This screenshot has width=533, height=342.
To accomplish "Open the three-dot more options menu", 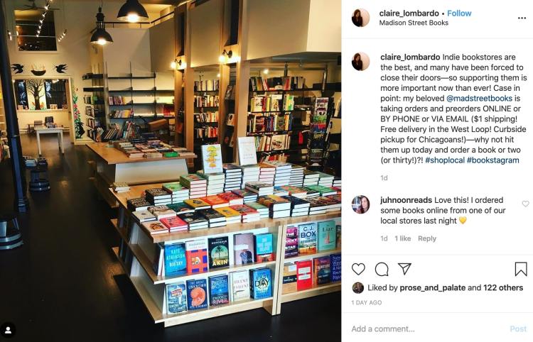I will pos(522,18).
